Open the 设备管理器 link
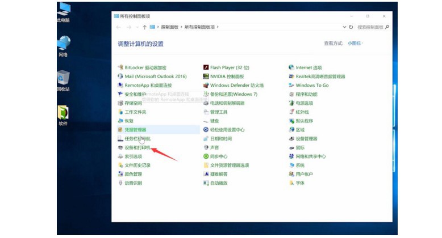442x238 pixels. click(x=306, y=139)
